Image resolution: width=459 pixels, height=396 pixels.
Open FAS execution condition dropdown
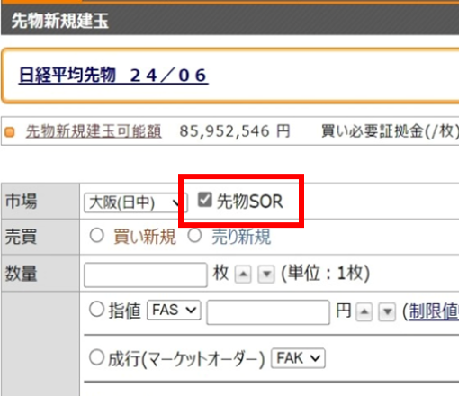(174, 310)
